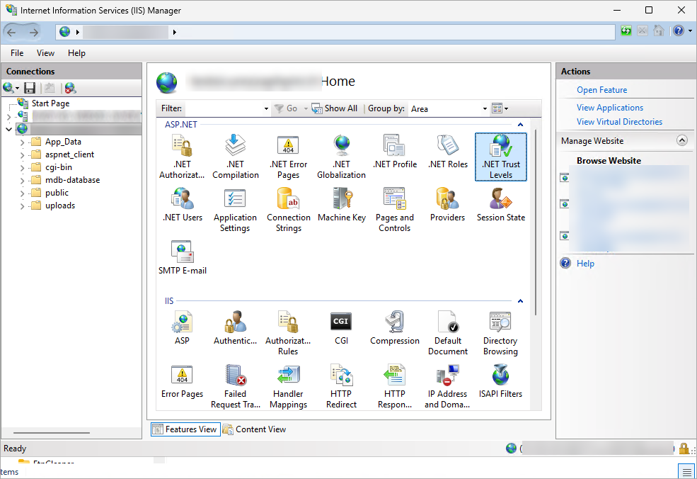Open Failed Request Tracing feature
697x479 pixels.
click(235, 386)
